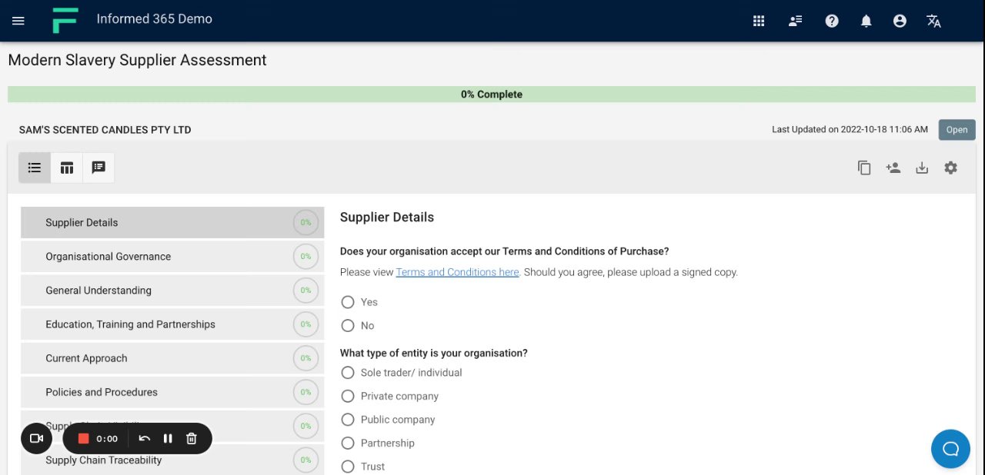Click the language translate icon
This screenshot has height=475, width=985.
933,21
